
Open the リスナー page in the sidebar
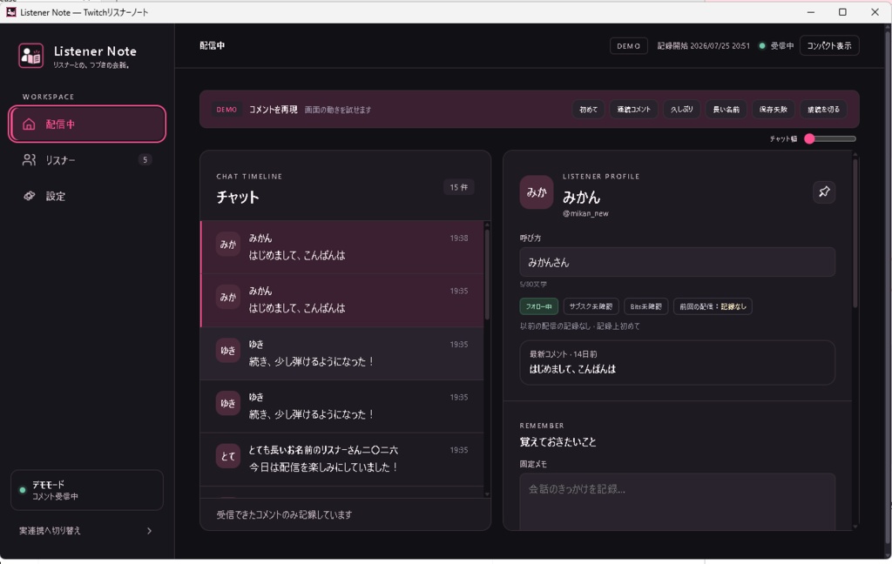click(x=87, y=160)
